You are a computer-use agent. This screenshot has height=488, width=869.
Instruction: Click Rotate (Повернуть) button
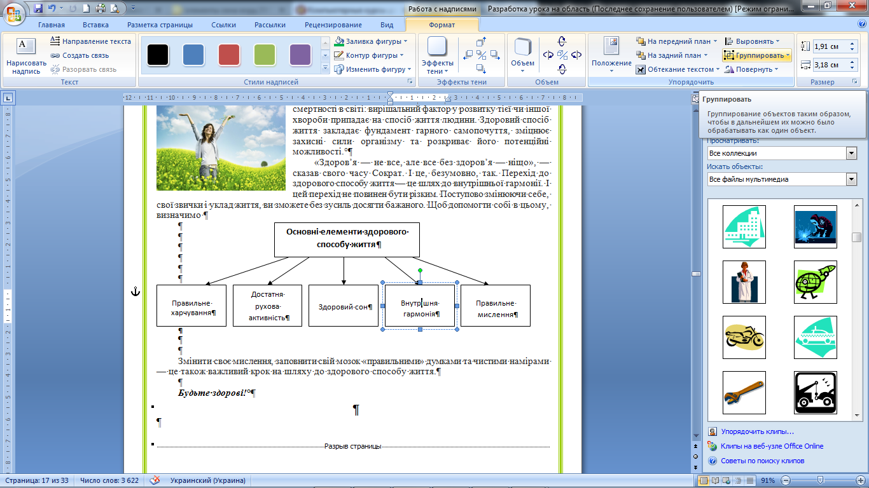coord(753,69)
